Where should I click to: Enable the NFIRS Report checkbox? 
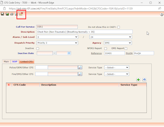tap(106, 49)
